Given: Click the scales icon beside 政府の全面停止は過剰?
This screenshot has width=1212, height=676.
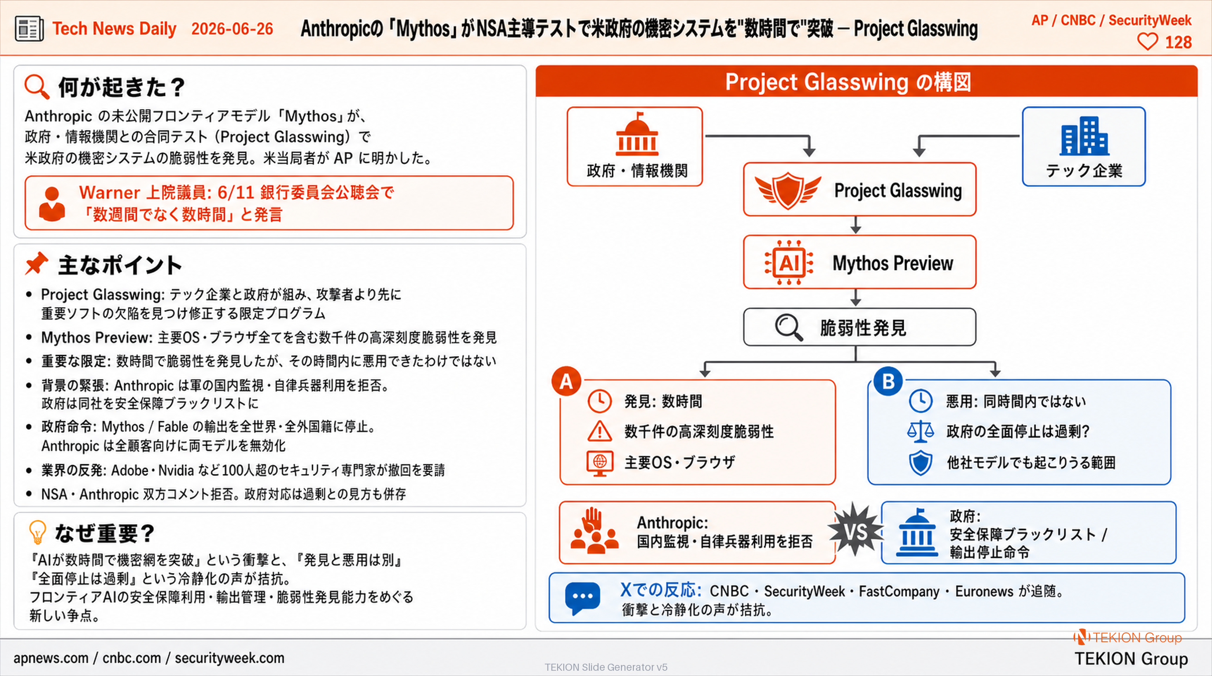Looking at the screenshot, I should pos(920,432).
